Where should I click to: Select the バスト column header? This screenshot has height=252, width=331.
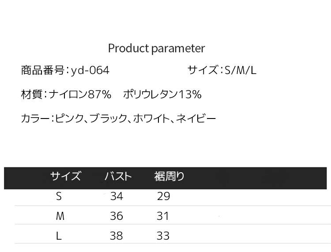(x=118, y=177)
